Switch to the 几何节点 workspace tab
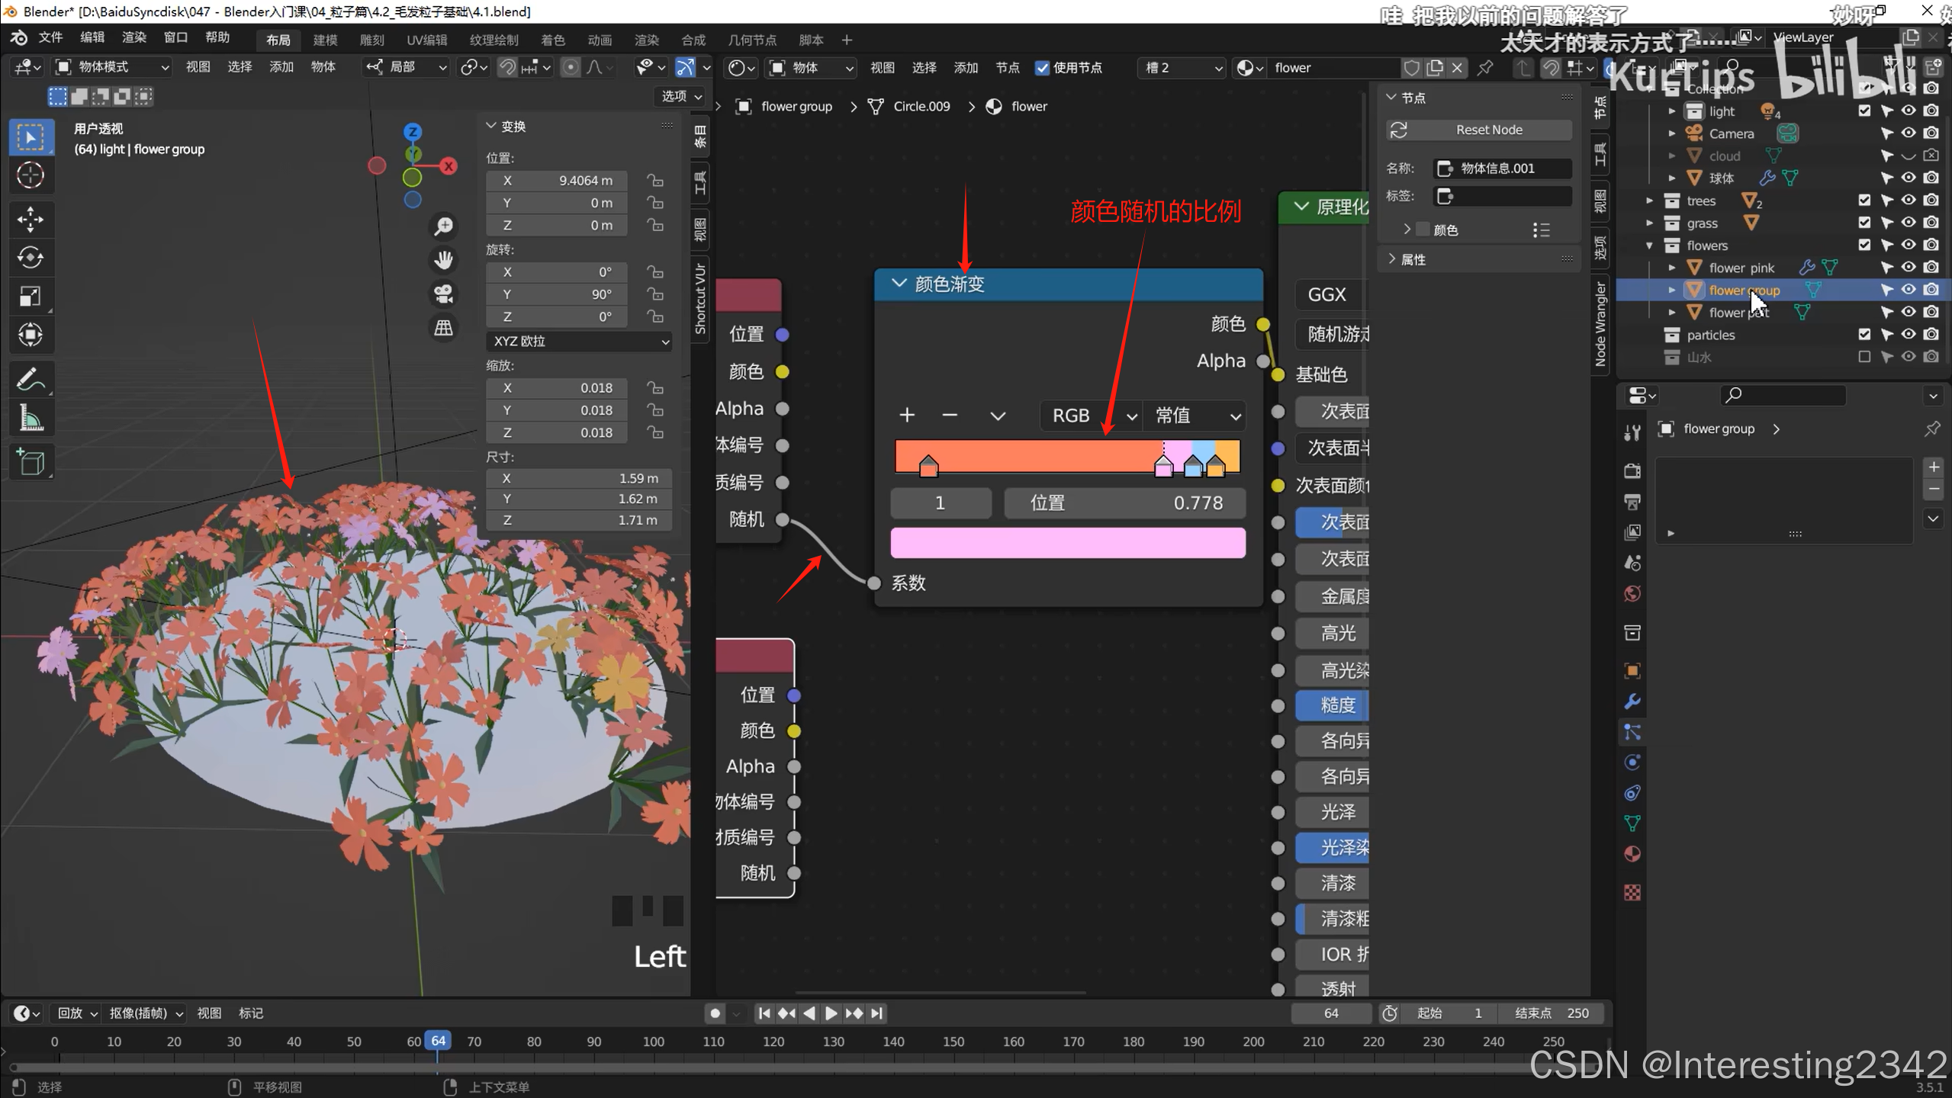The width and height of the screenshot is (1952, 1098). pos(751,40)
